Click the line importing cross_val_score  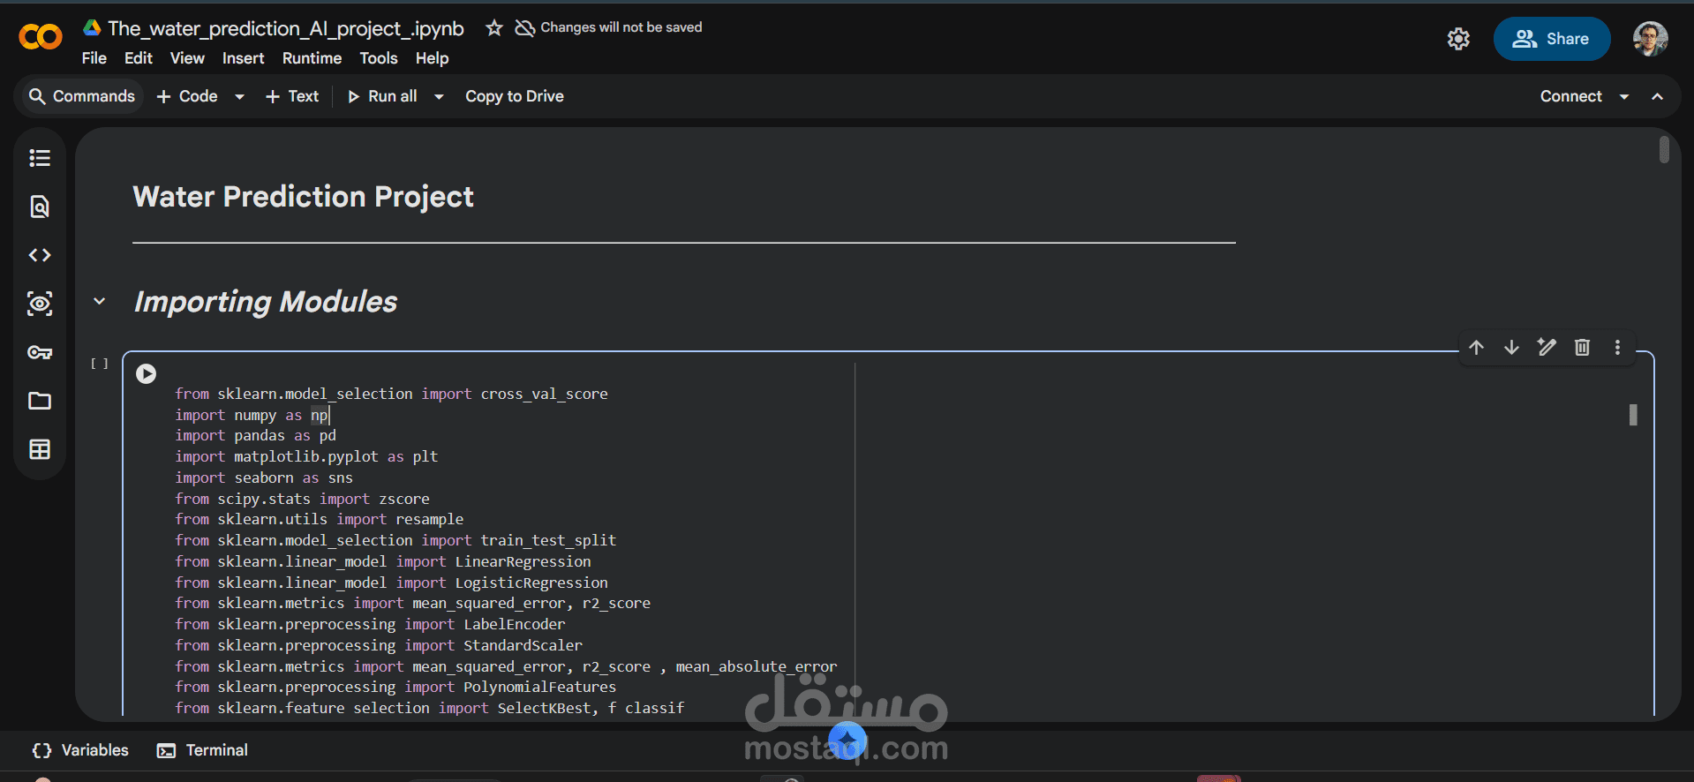[x=391, y=394]
